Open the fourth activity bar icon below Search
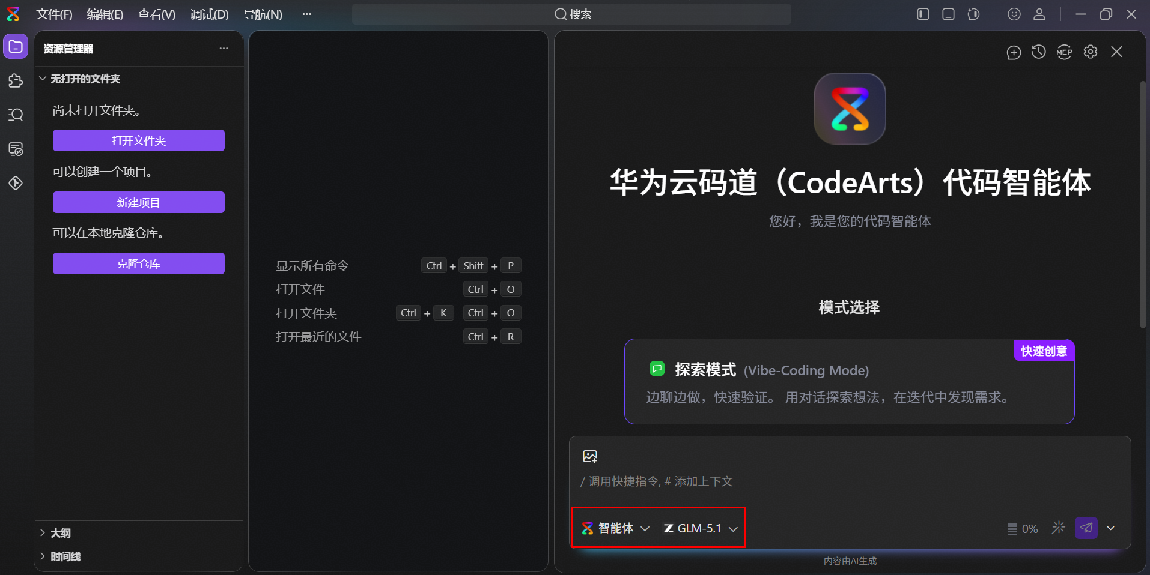1150x575 pixels. 16,149
